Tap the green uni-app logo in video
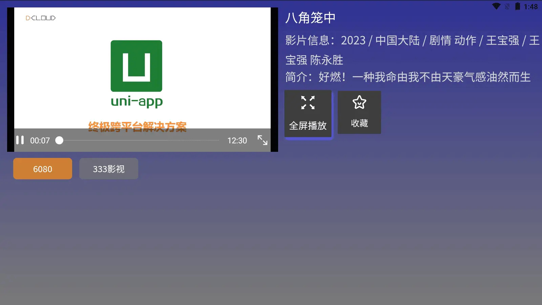The image size is (542, 305). (x=137, y=66)
